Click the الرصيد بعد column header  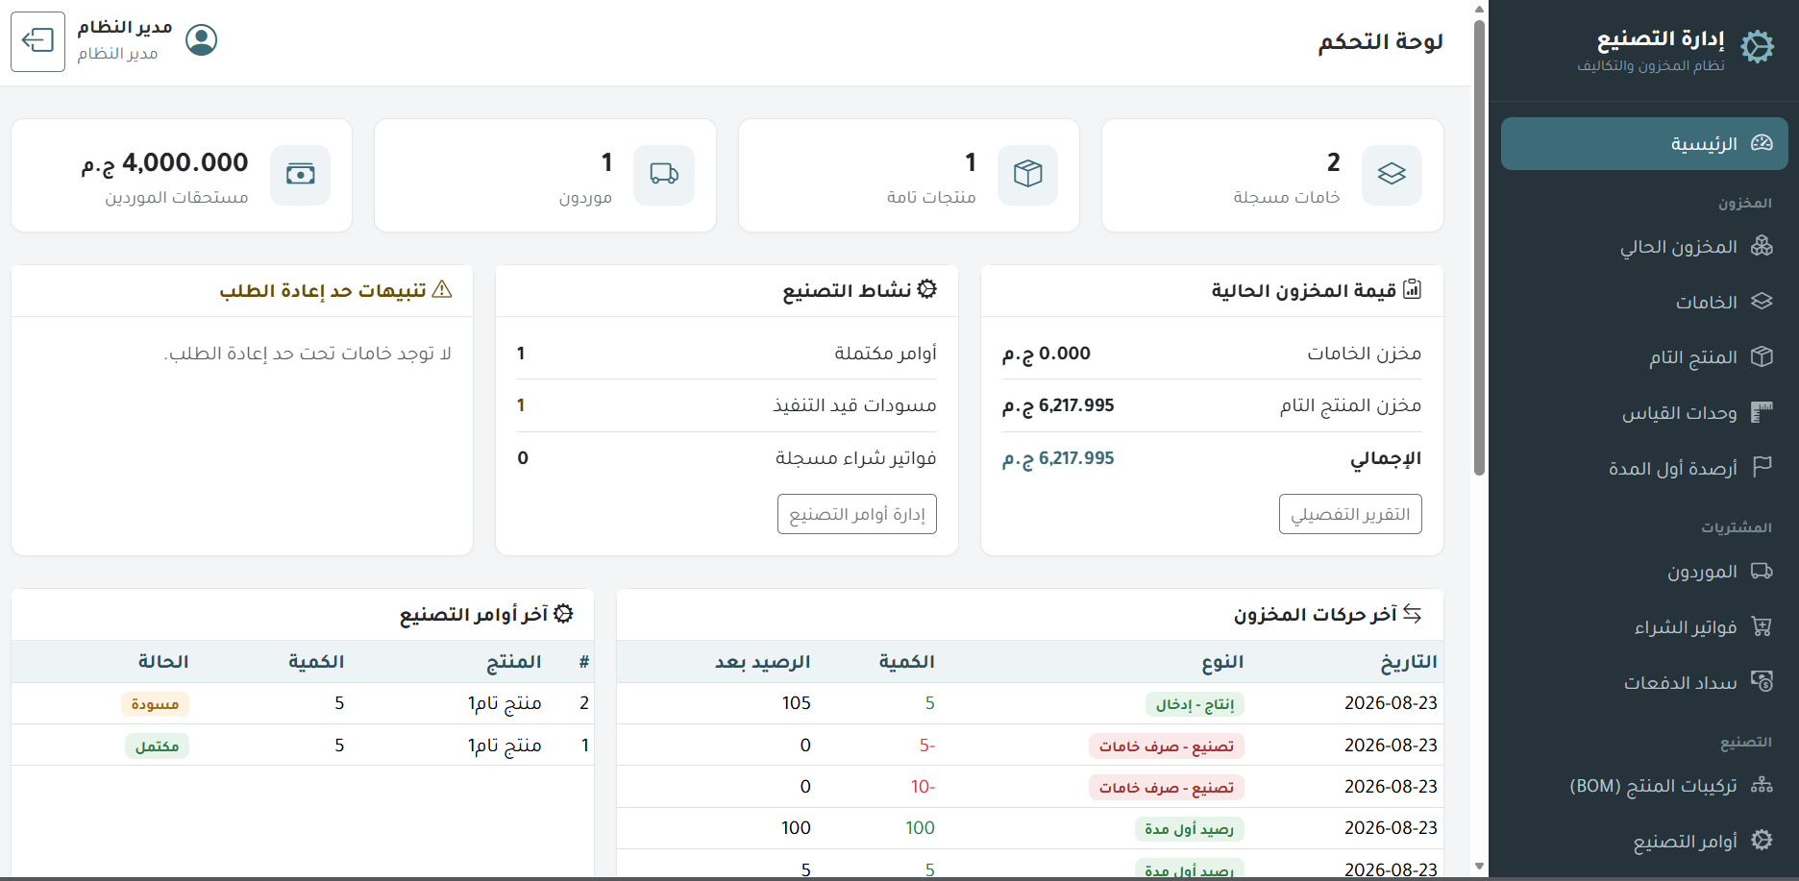click(762, 662)
